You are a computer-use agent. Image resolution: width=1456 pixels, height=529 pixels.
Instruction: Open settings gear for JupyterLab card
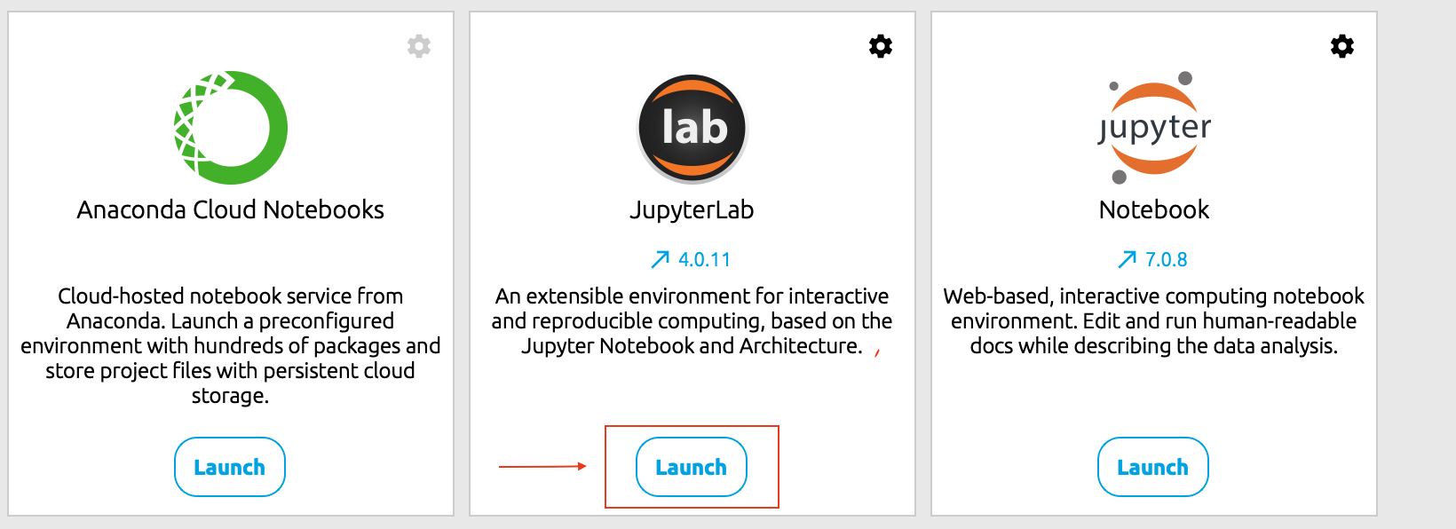tap(880, 46)
